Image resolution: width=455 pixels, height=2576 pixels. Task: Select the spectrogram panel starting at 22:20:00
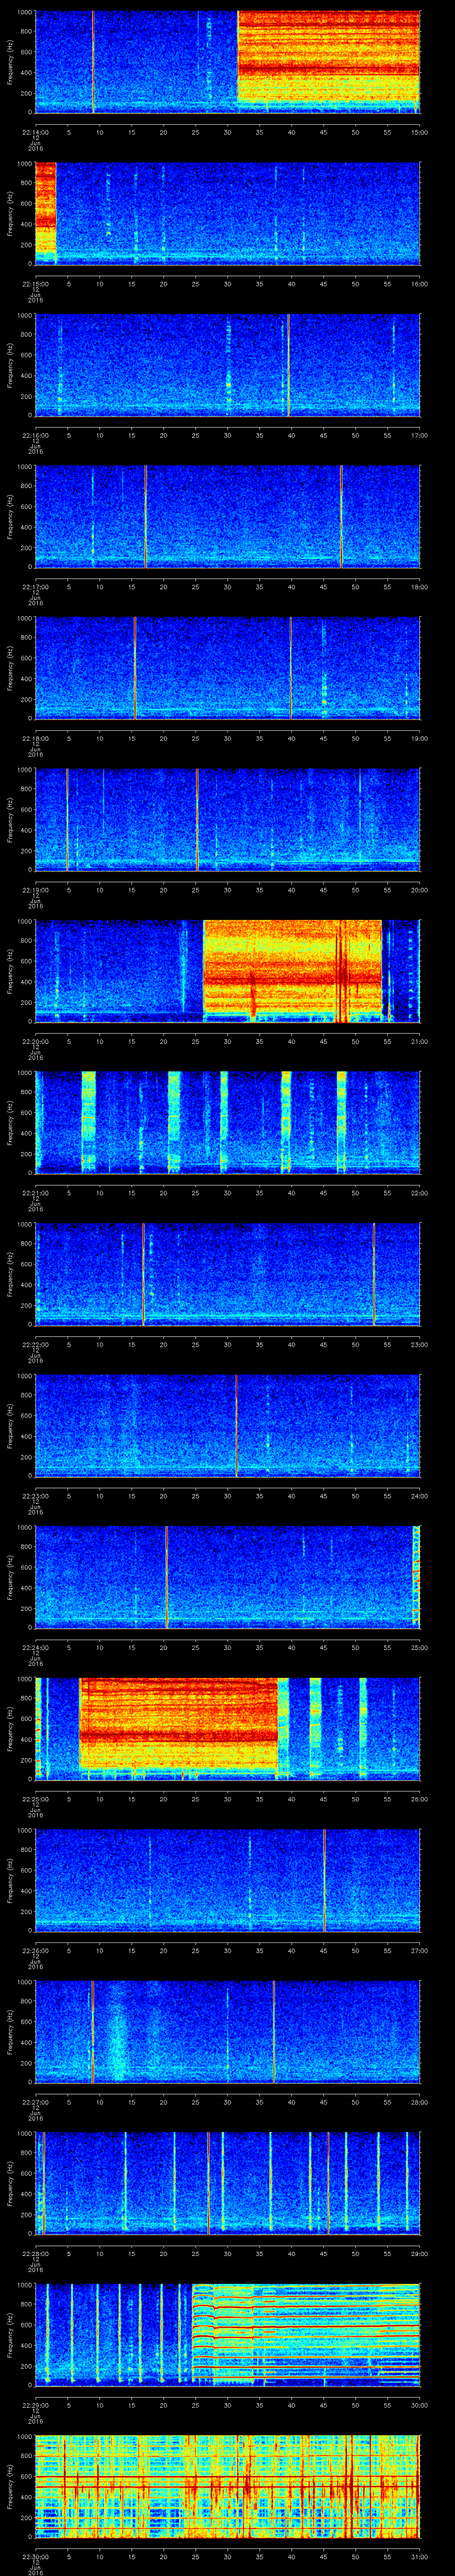pyautogui.click(x=227, y=971)
